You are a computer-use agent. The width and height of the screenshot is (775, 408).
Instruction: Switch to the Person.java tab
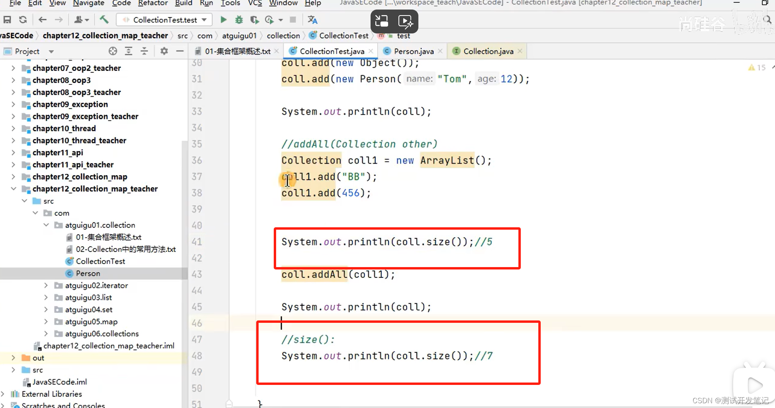coord(414,51)
